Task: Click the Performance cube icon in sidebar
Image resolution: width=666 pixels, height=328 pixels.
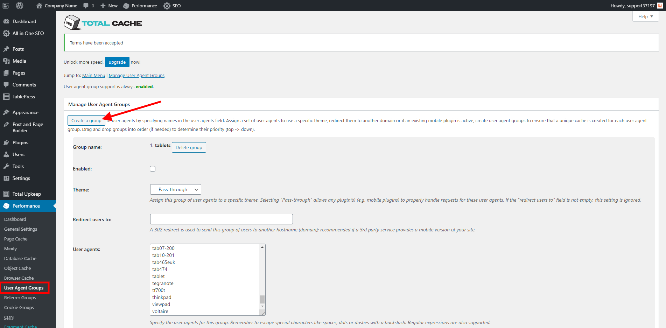Action: [x=6, y=206]
